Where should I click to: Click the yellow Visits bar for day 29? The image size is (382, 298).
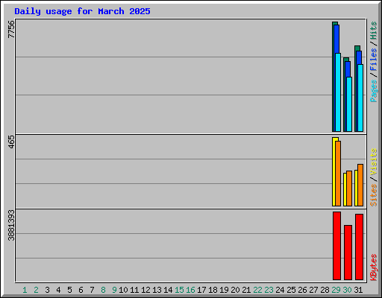coord(334,171)
